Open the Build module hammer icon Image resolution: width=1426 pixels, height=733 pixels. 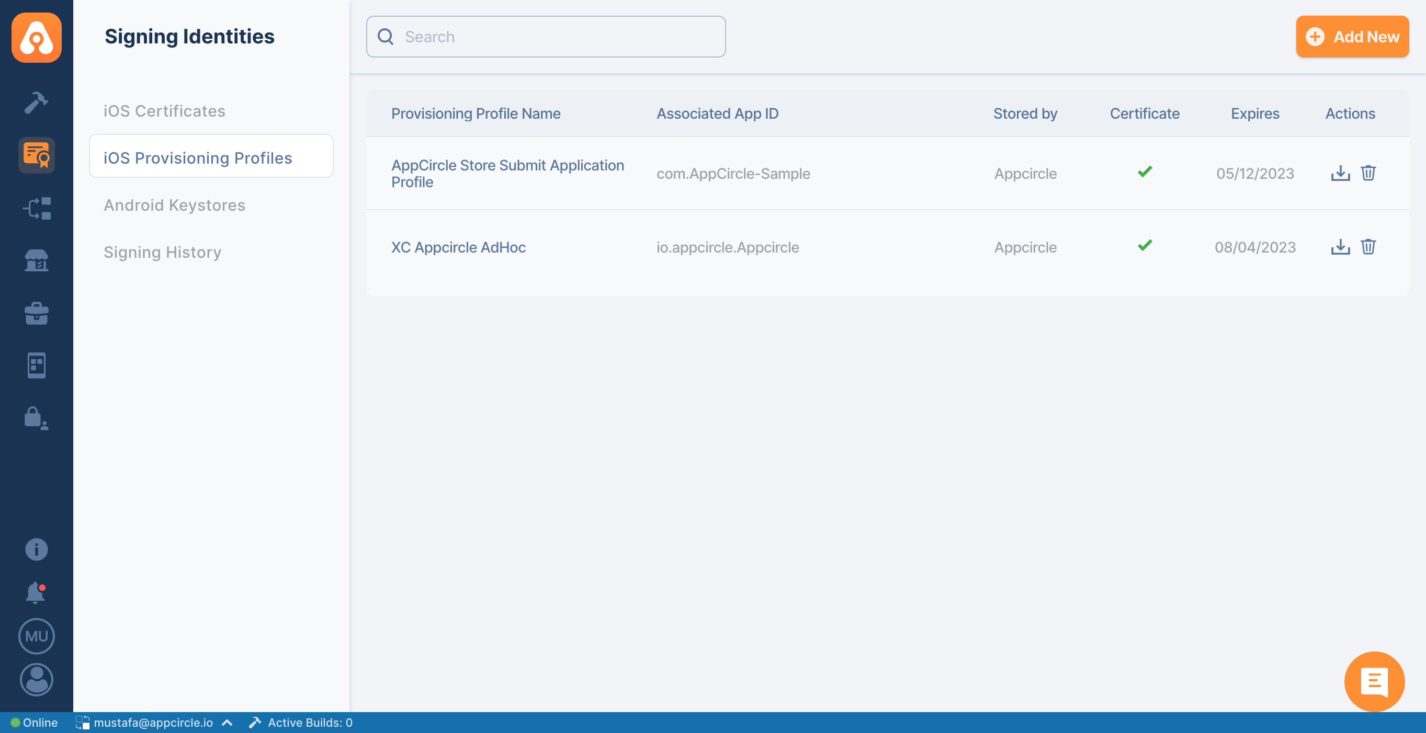[x=37, y=102]
